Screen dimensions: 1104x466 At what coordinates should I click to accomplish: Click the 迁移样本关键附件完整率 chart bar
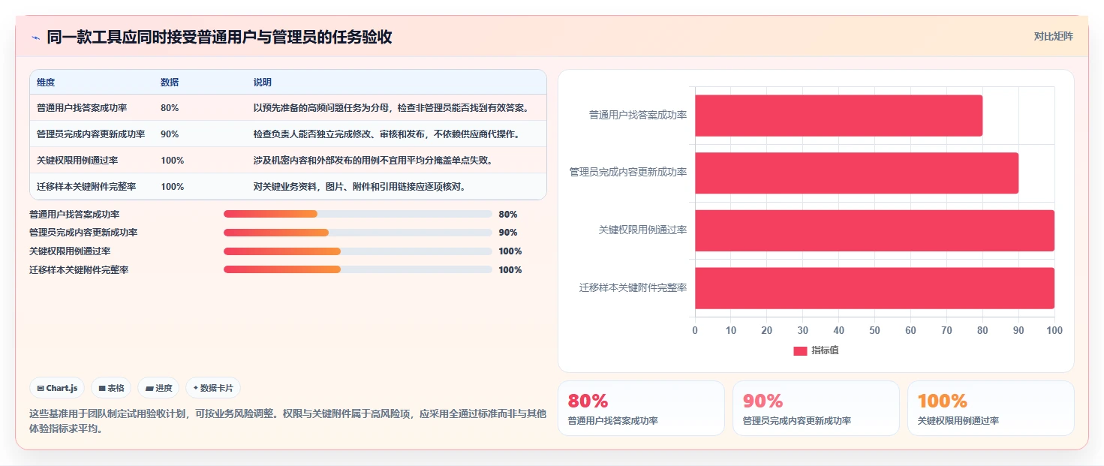(x=874, y=288)
